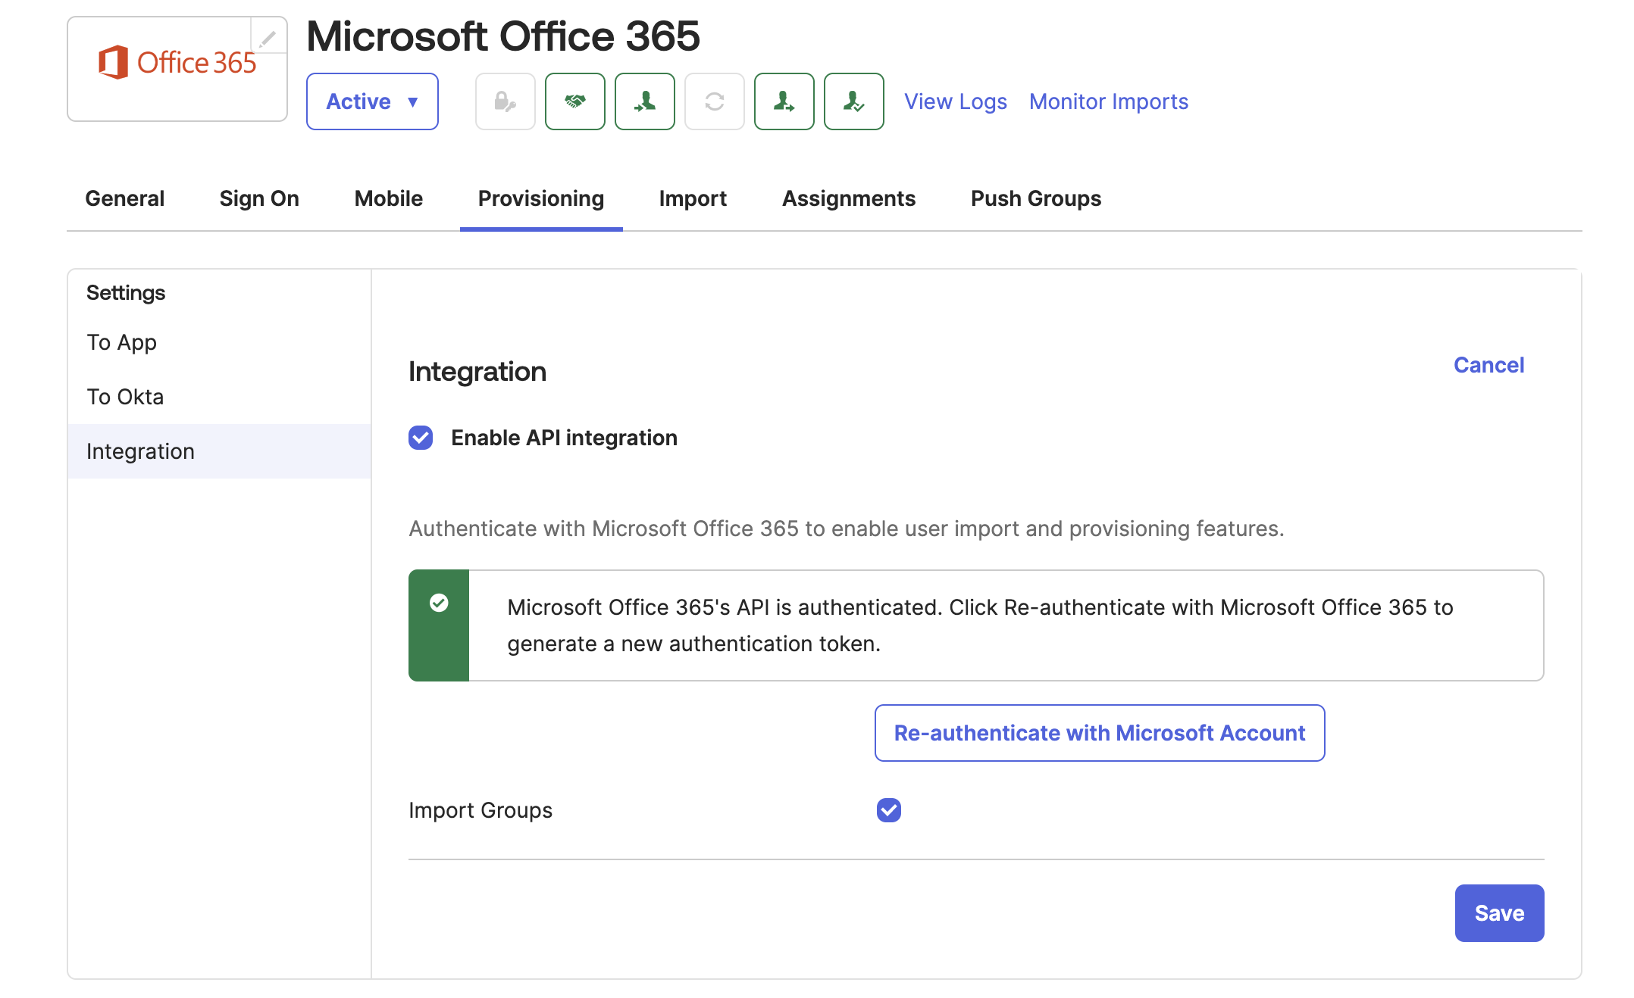Screen dimensions: 1634x998
Task: Click the user-with-outgoing-arrow push icon
Action: [784, 101]
